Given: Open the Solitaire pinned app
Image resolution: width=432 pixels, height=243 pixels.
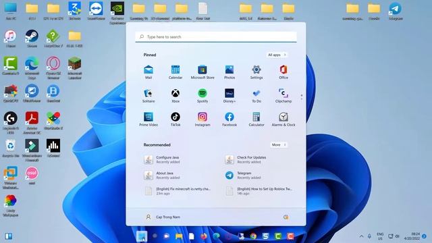Looking at the screenshot, I should tap(148, 96).
